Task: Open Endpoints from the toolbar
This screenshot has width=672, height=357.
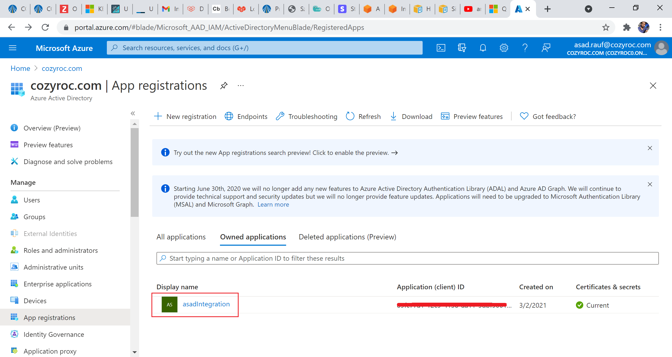Action: pyautogui.click(x=246, y=116)
